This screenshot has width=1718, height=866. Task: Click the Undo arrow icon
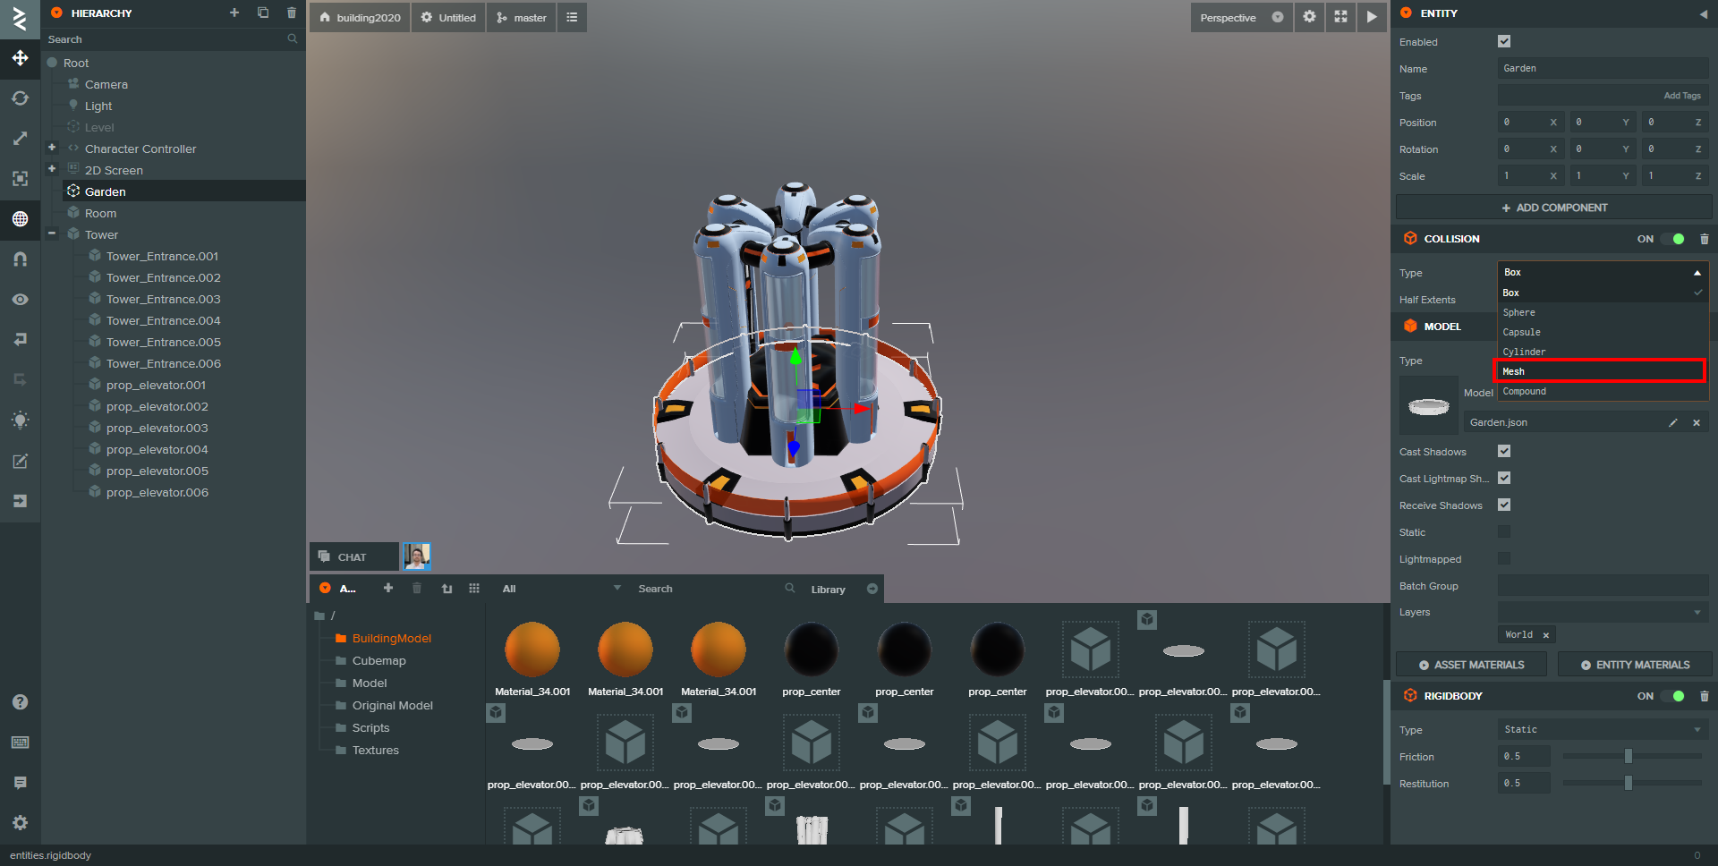point(20,340)
